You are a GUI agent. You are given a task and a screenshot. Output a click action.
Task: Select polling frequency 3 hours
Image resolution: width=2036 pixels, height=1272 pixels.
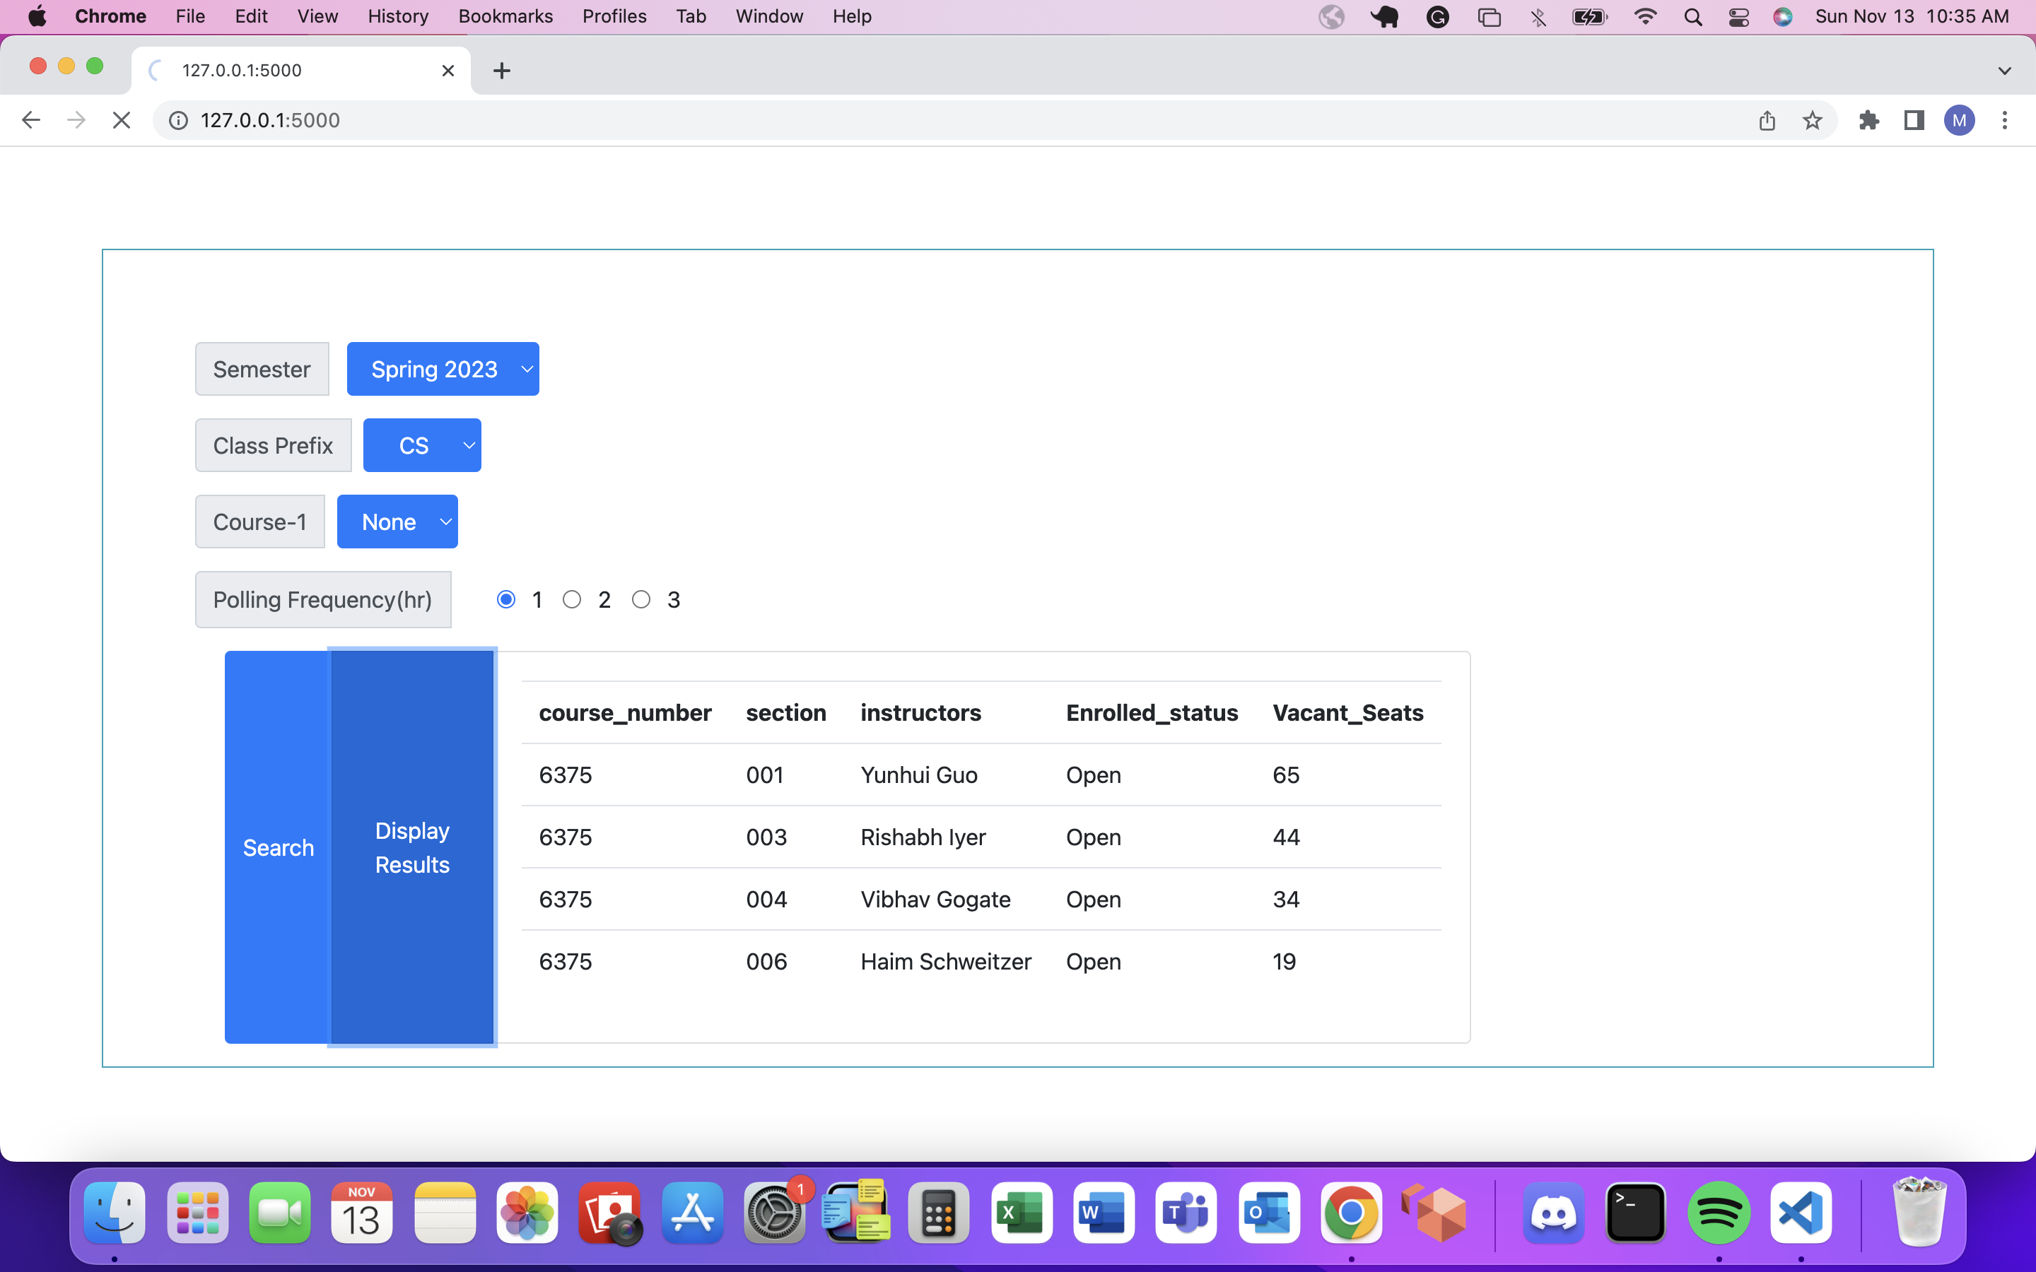coord(641,599)
